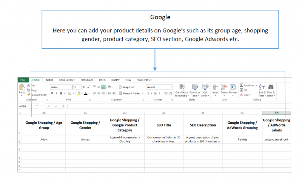Click the formula bar input

pyautogui.click(x=179, y=106)
